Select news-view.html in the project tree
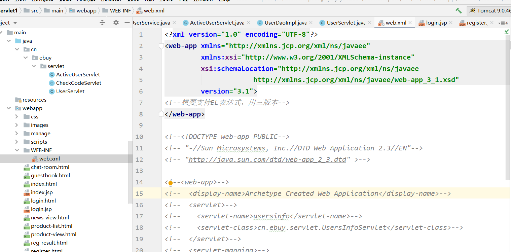 pyautogui.click(x=50, y=218)
